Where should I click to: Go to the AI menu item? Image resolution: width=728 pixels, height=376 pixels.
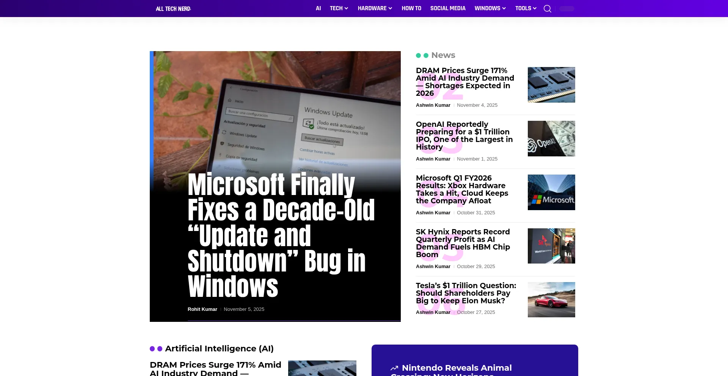coord(318,8)
